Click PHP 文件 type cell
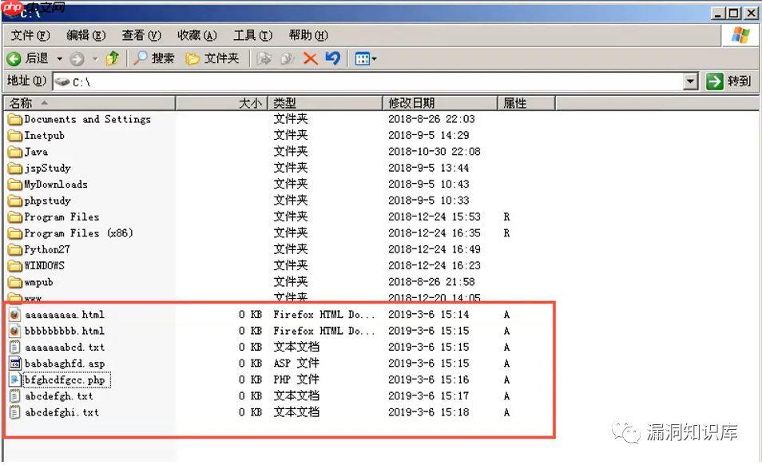The height and width of the screenshot is (465, 762). (296, 380)
